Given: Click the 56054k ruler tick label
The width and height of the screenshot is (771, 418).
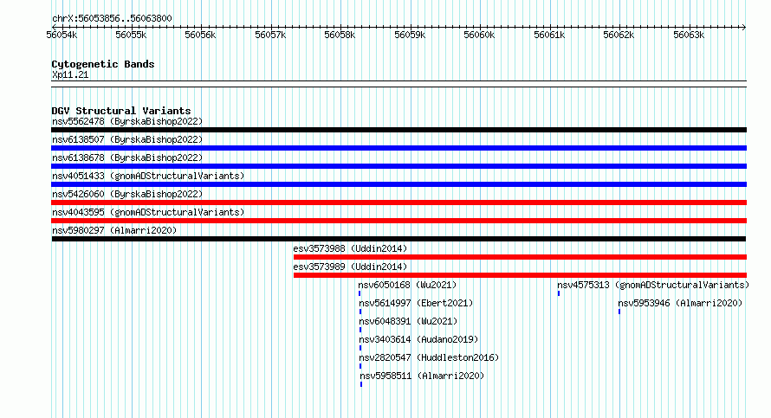Looking at the screenshot, I should 62,35.
